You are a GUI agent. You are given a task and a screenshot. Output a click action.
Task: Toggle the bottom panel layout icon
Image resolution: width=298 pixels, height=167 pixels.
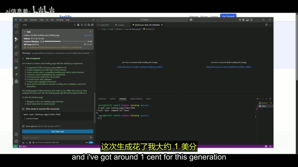point(247,19)
